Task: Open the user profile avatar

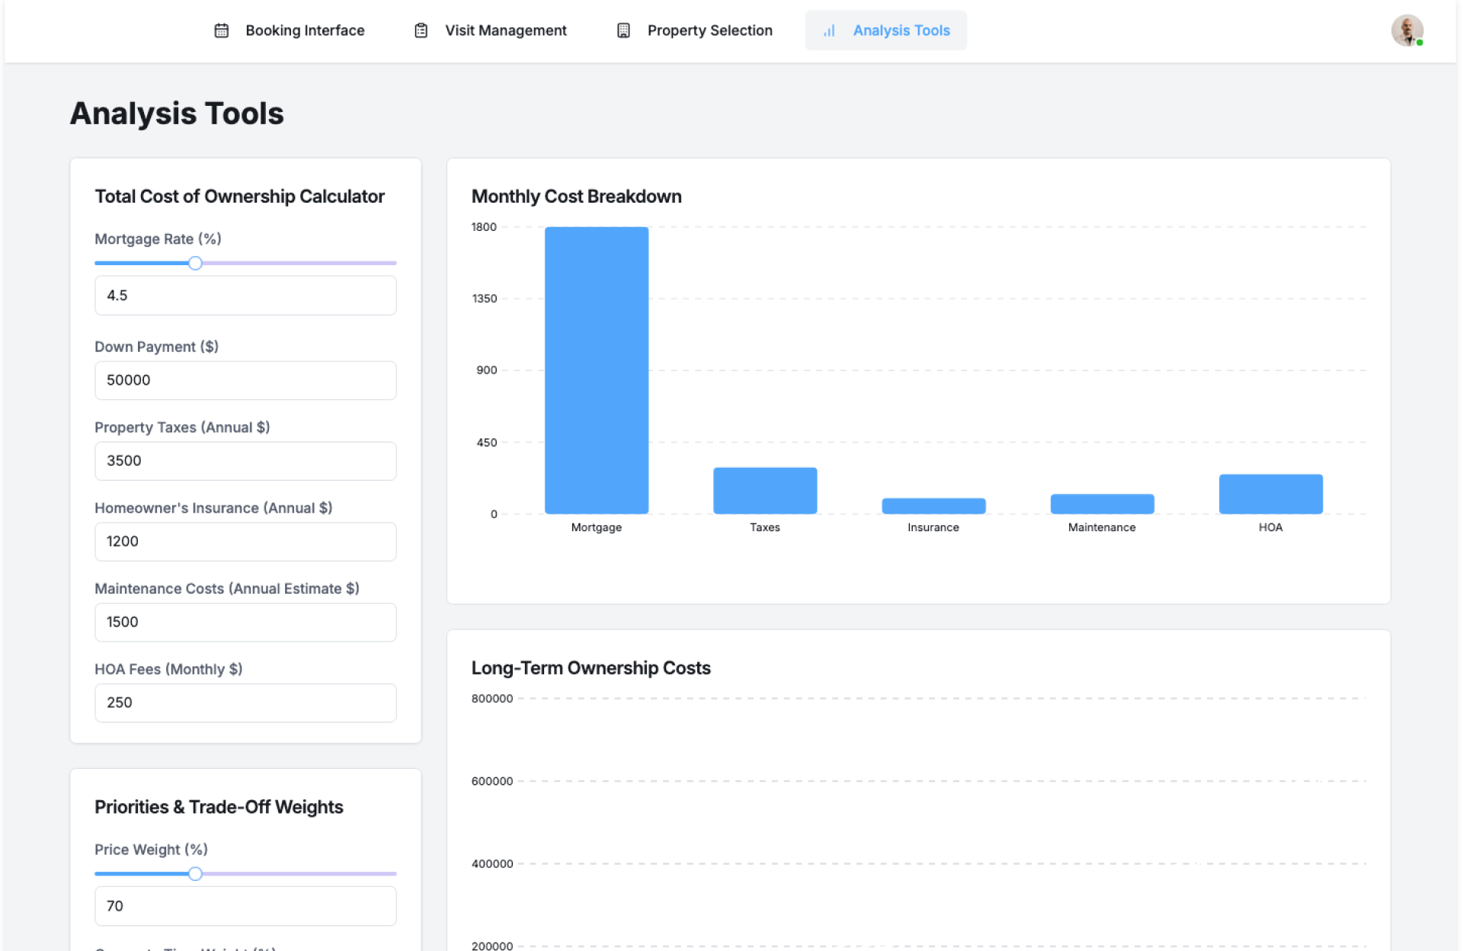Action: pos(1407,30)
